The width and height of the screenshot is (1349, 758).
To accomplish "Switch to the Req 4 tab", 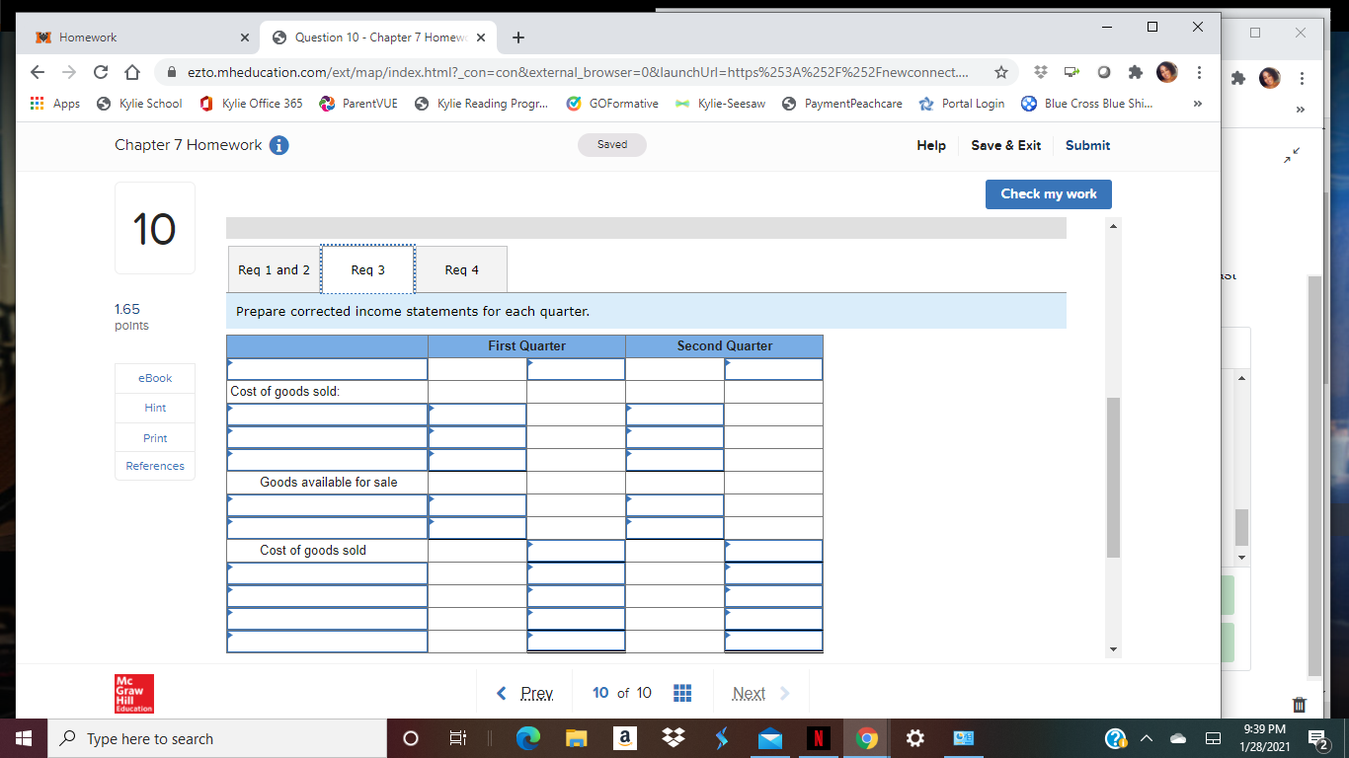I will 461,268.
